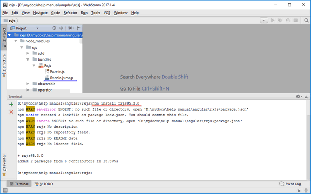The image size is (311, 194).
Task: Open the File menu
Action: coord(5,13)
